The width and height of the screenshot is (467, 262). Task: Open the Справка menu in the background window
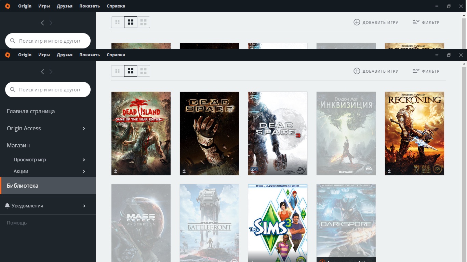coord(116,6)
